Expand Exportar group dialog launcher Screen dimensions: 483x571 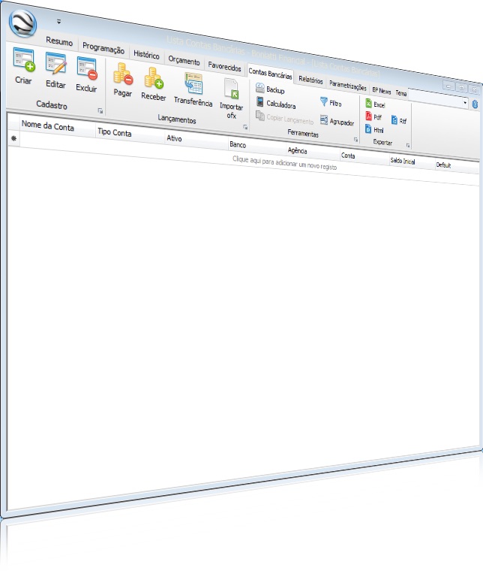click(408, 145)
